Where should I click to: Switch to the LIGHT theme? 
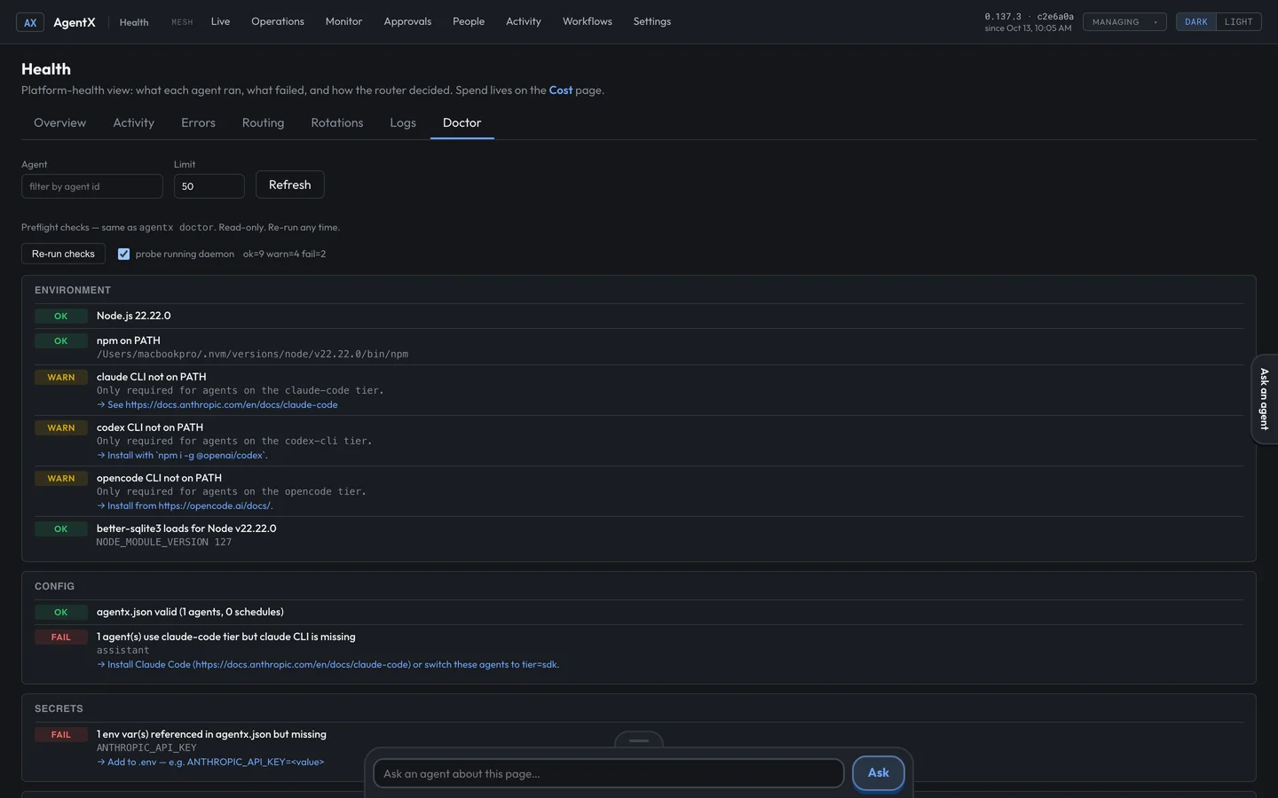coord(1238,22)
